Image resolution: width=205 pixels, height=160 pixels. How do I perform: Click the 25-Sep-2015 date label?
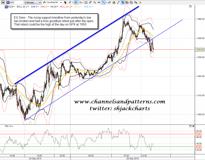coord(132,159)
